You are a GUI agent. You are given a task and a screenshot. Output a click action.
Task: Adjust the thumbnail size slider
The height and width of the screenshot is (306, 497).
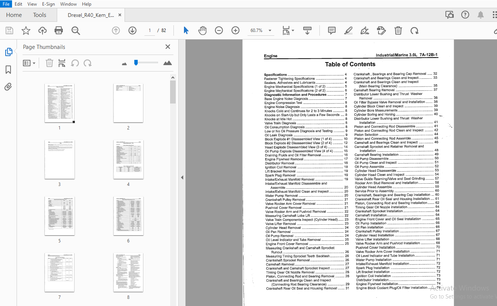136,62
